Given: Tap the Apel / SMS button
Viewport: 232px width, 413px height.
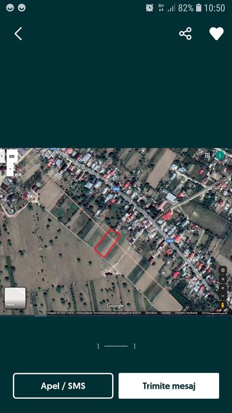Looking at the screenshot, I should [x=63, y=386].
